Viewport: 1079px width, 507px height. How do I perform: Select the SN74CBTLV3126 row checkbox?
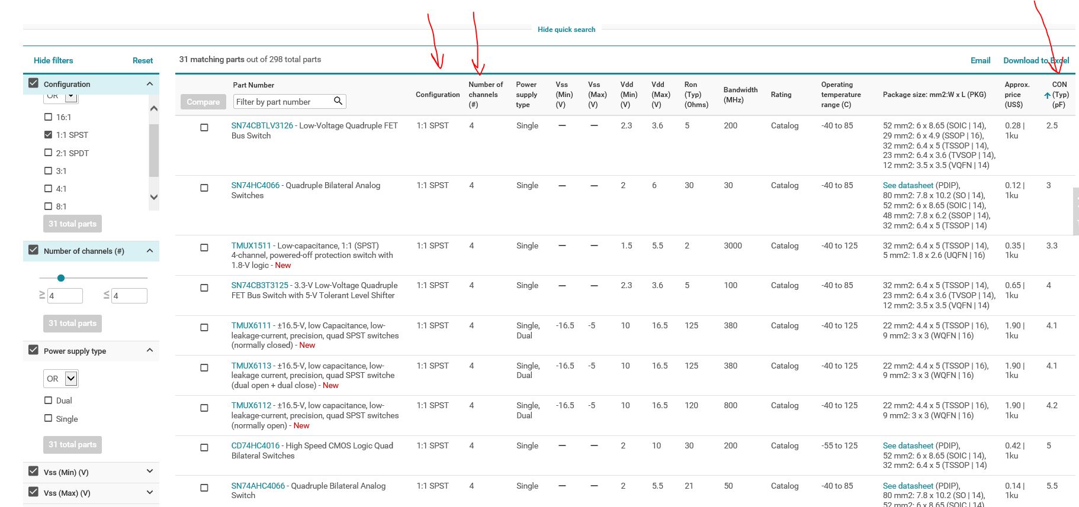[204, 127]
